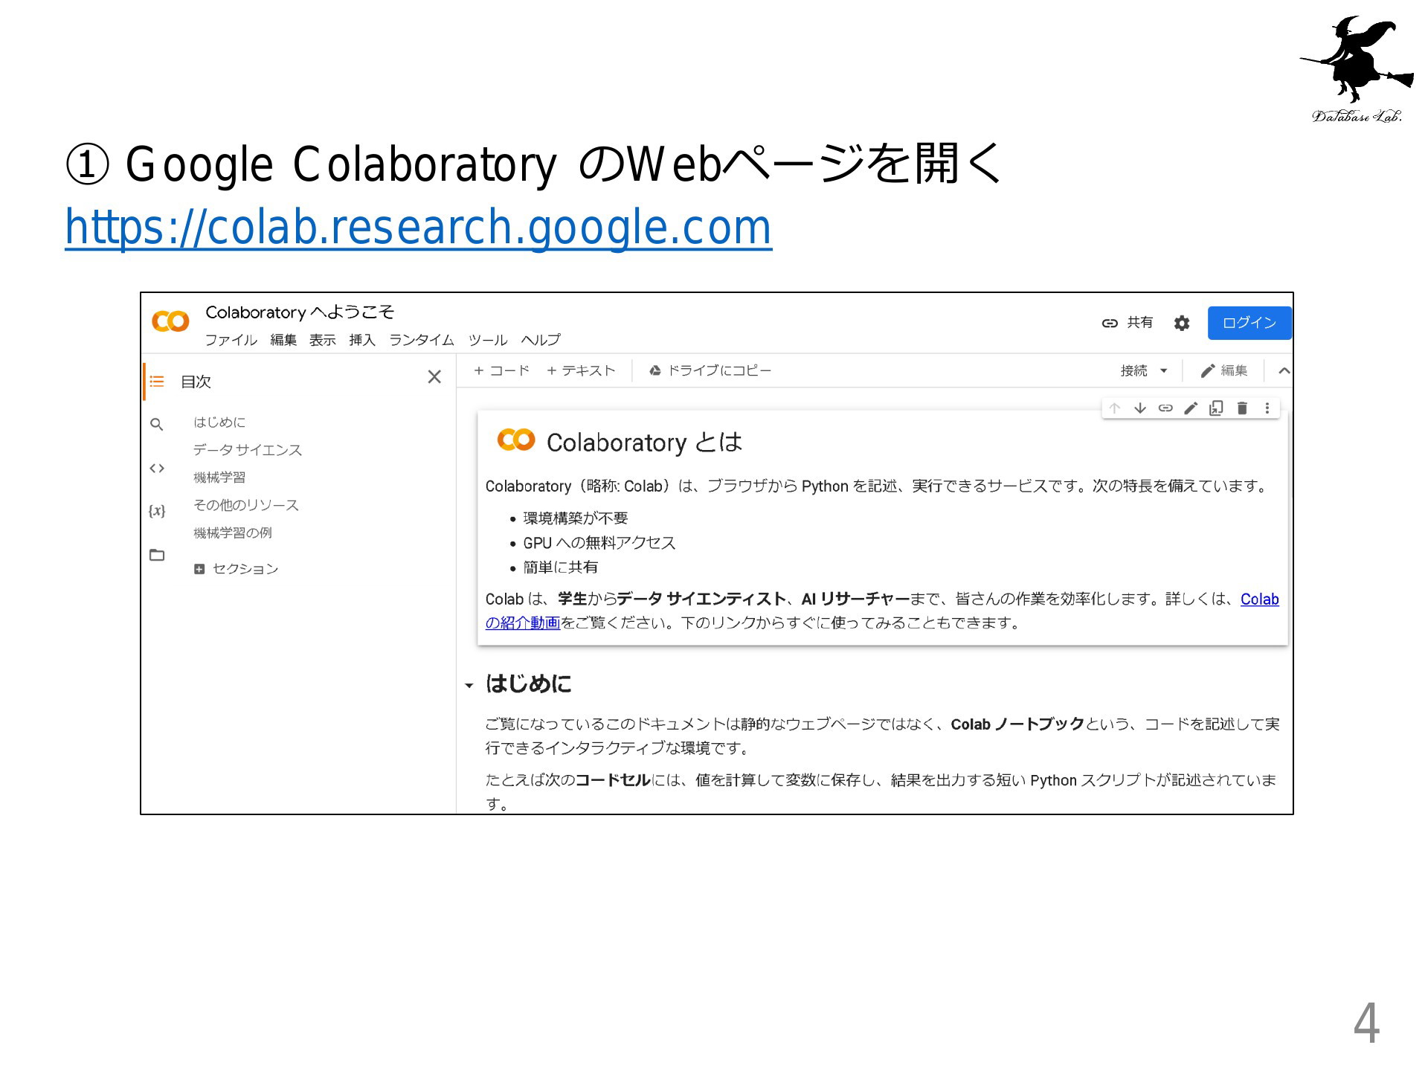The image size is (1428, 1071).
Task: Click the pencil icon beside 編集 toolbar button
Action: [x=1208, y=370]
